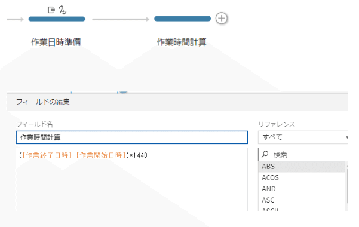Select the 作業日時準備 step bar
The height and width of the screenshot is (227, 359).
click(x=57, y=19)
